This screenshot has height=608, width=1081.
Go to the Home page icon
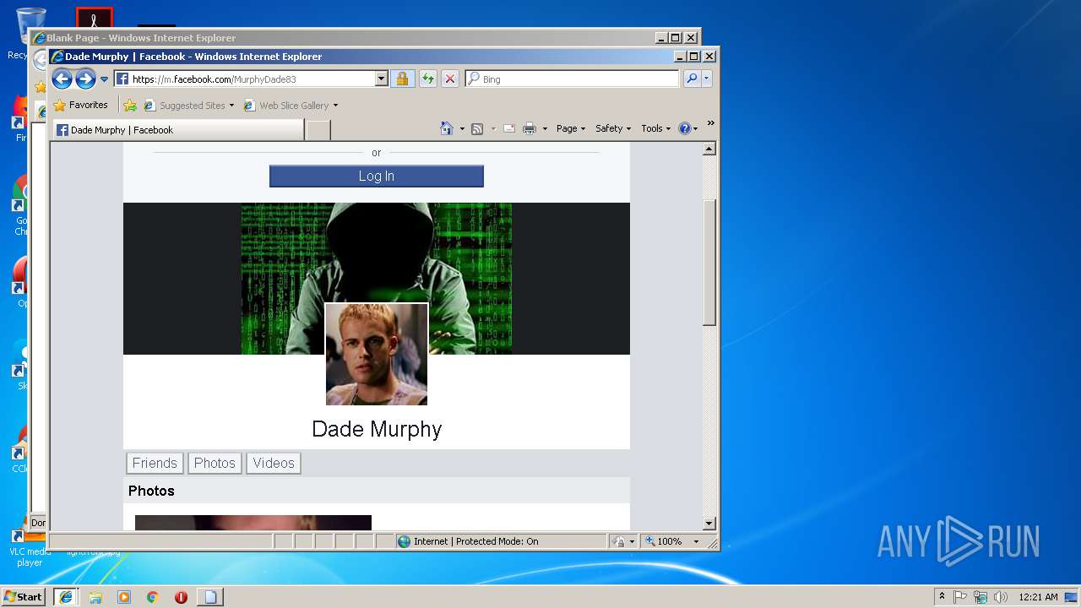click(447, 128)
